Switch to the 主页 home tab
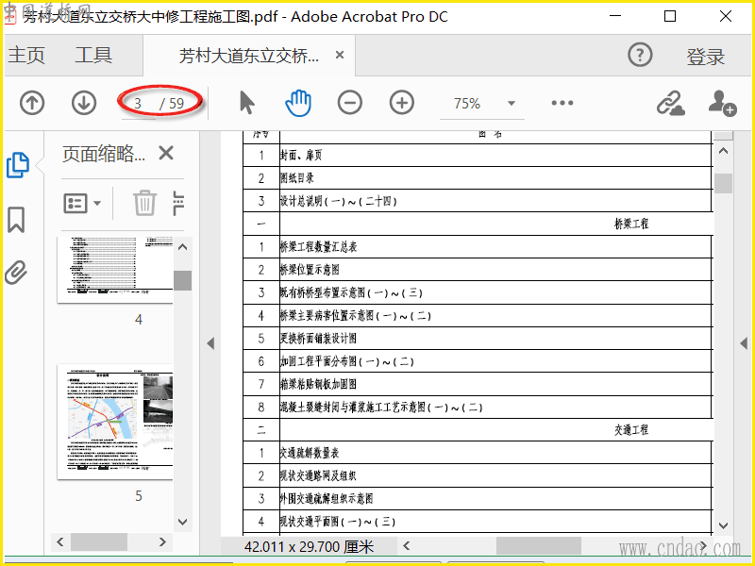755x566 pixels. [26, 55]
